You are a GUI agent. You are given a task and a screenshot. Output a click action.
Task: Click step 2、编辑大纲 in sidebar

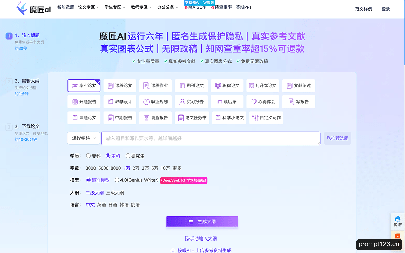(27, 81)
